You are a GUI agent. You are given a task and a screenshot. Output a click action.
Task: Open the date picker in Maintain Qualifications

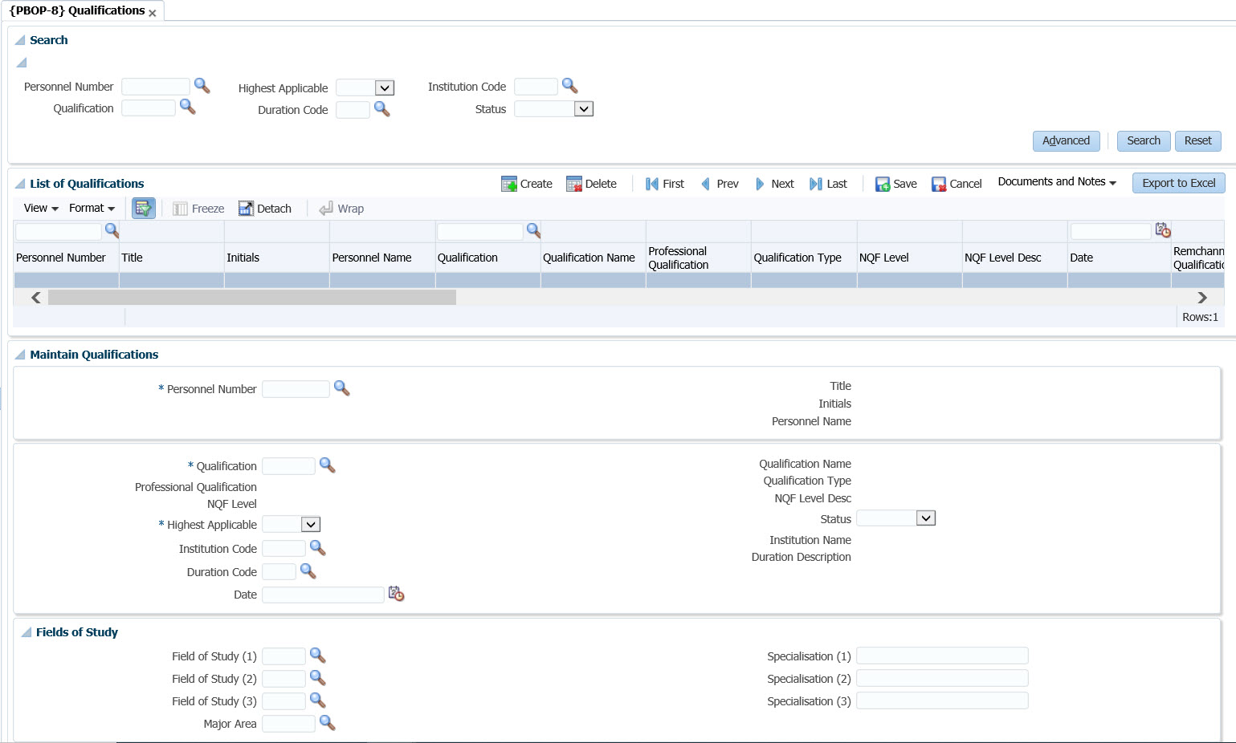396,594
